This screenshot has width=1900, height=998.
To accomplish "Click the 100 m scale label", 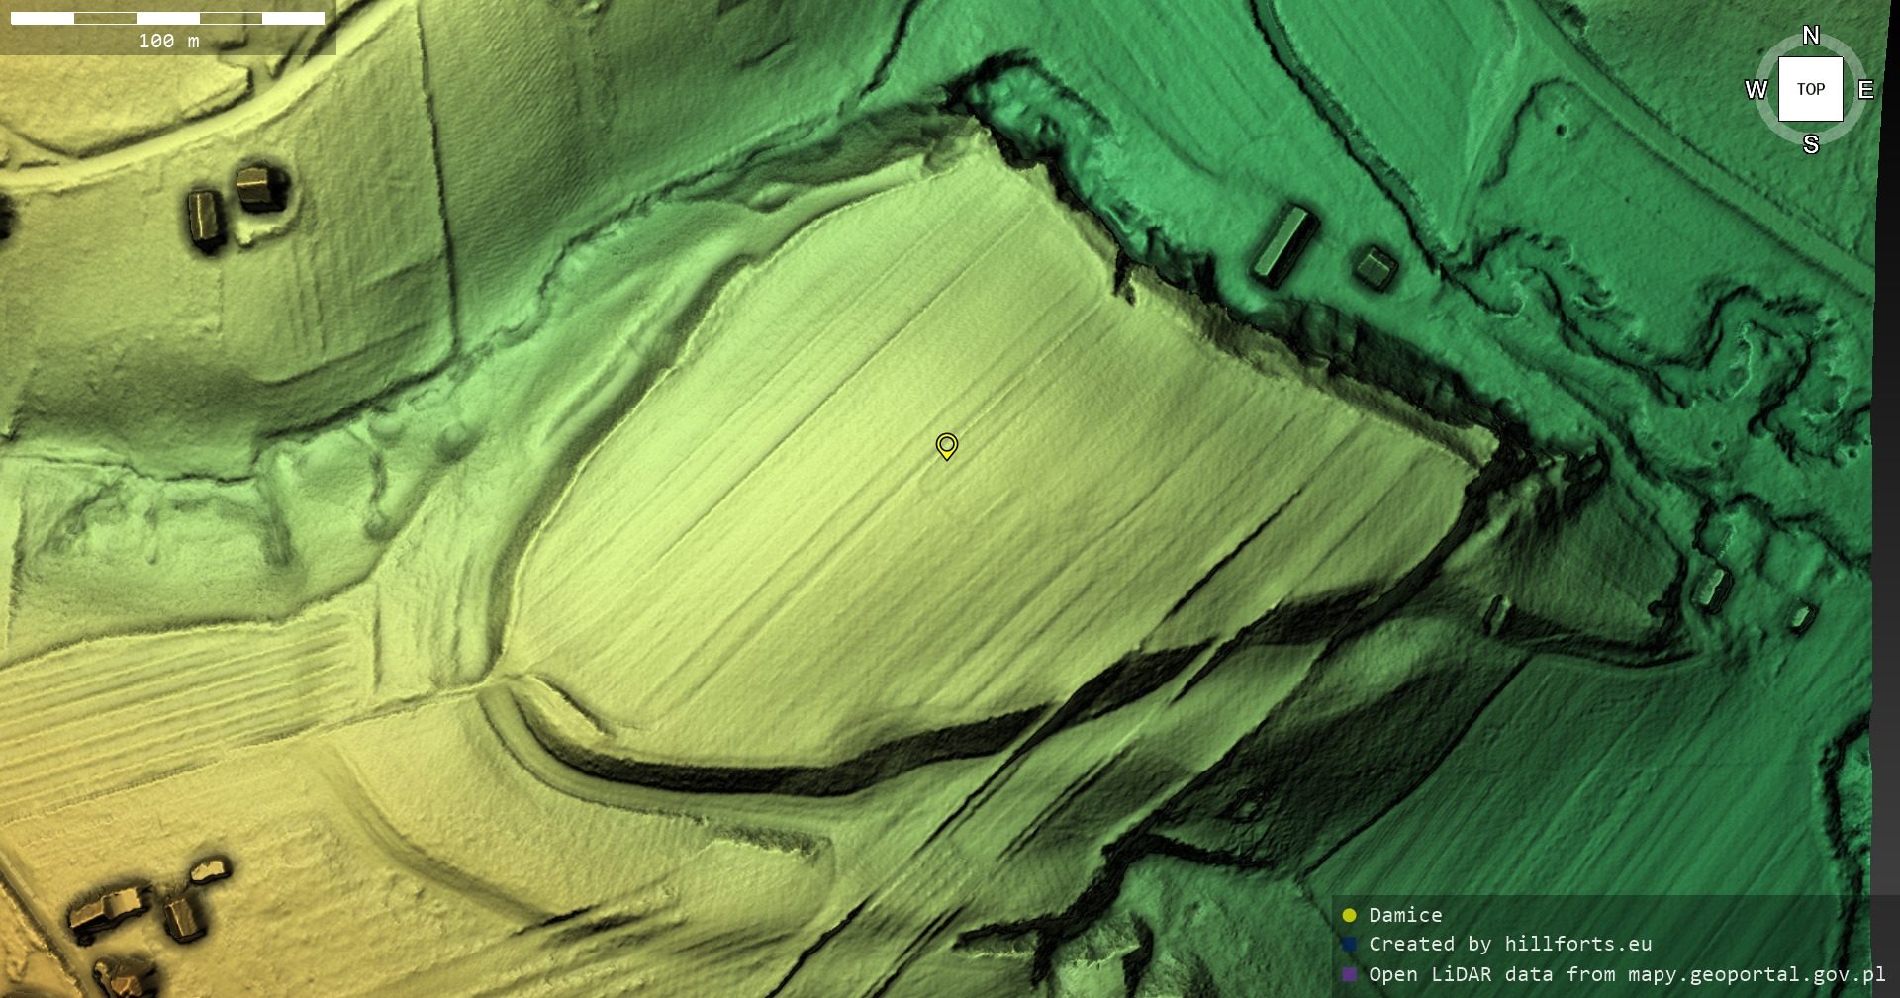I will point(168,42).
